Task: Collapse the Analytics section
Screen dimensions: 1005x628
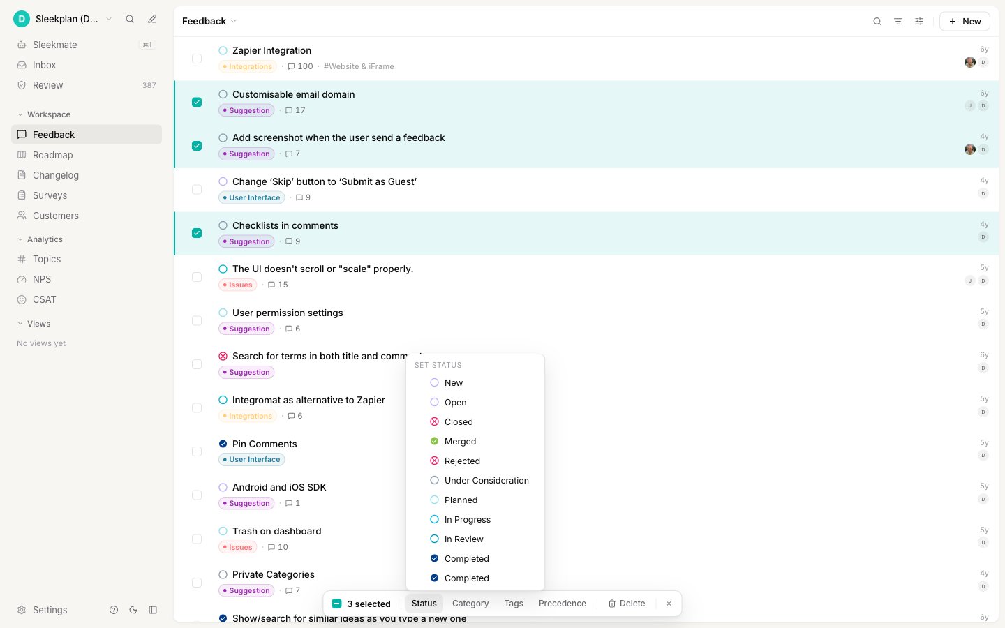Action: [40, 239]
